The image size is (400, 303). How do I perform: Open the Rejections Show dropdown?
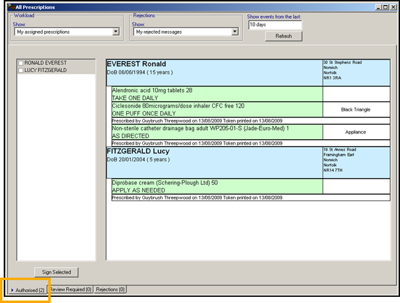(234, 32)
